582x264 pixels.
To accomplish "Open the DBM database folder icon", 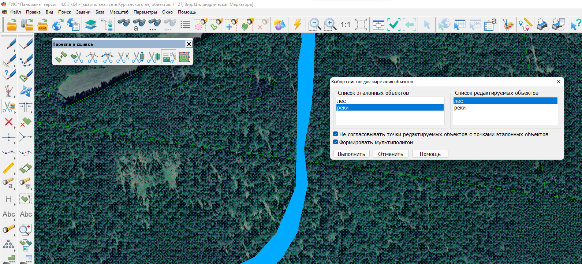I will tap(42, 25).
